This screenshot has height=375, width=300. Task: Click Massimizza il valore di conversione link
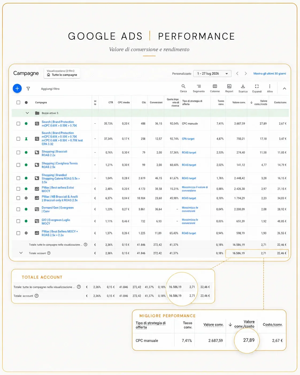[x=195, y=189]
